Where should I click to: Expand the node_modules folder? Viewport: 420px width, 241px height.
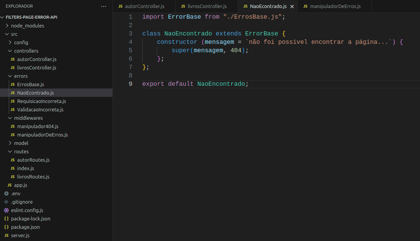coord(27,26)
